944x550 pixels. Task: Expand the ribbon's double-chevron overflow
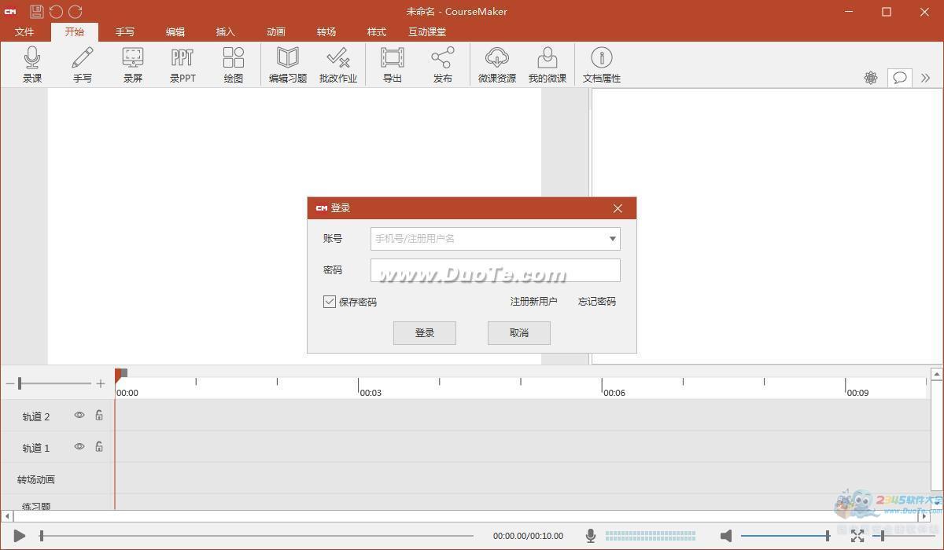(x=925, y=78)
